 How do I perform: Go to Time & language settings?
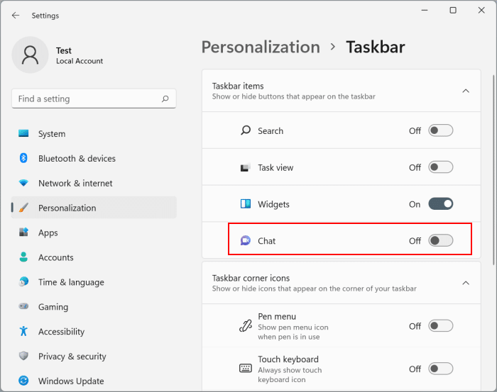click(x=94, y=281)
